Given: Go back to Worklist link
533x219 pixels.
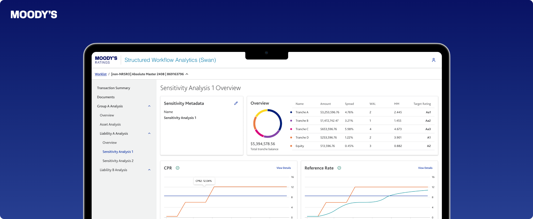Looking at the screenshot, I should coord(101,74).
